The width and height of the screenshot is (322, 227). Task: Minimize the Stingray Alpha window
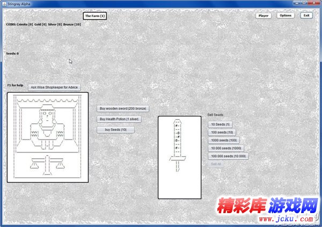pyautogui.click(x=295, y=4)
